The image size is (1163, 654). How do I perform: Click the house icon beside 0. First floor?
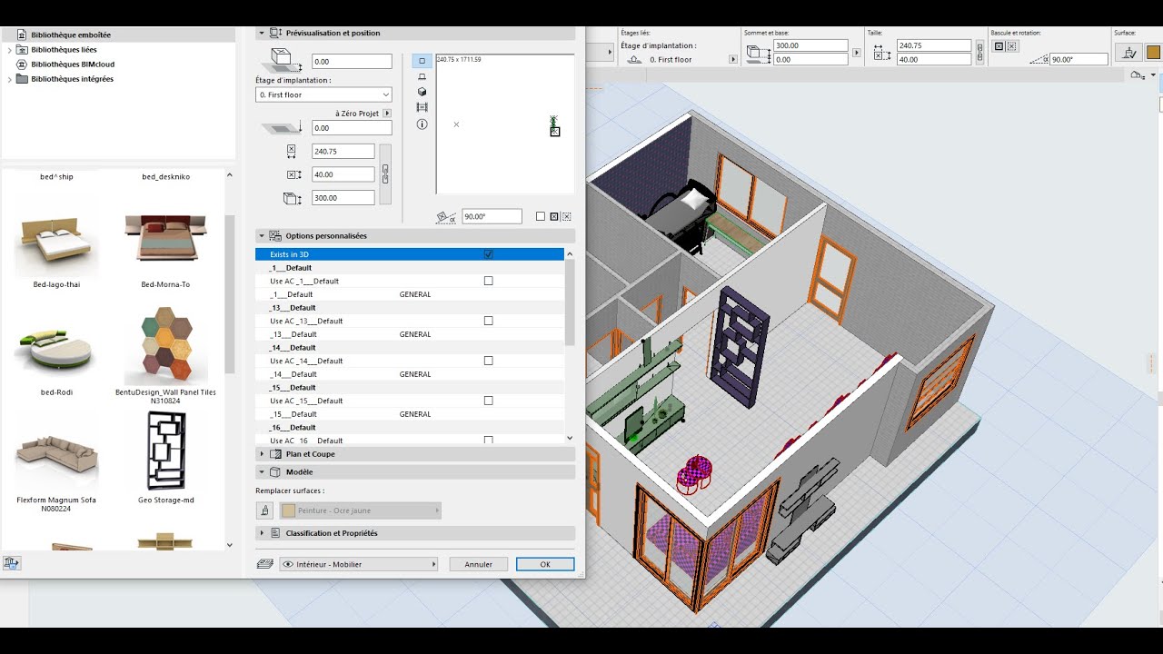click(633, 60)
